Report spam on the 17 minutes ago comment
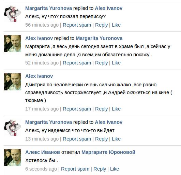This screenshot has width=181, height=175. tap(77, 109)
